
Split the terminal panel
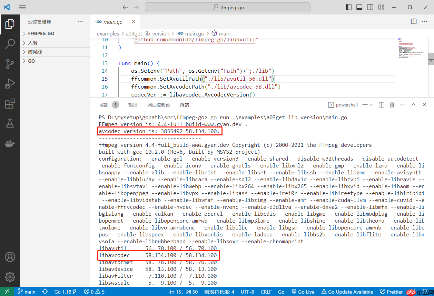coord(381,105)
